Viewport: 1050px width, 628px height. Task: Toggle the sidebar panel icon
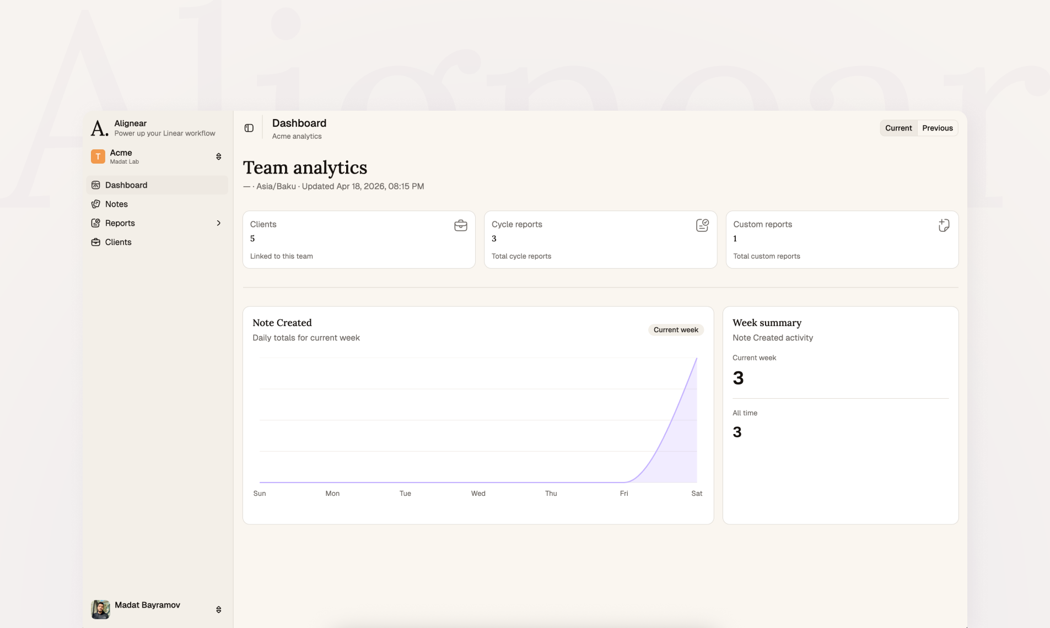click(x=249, y=128)
